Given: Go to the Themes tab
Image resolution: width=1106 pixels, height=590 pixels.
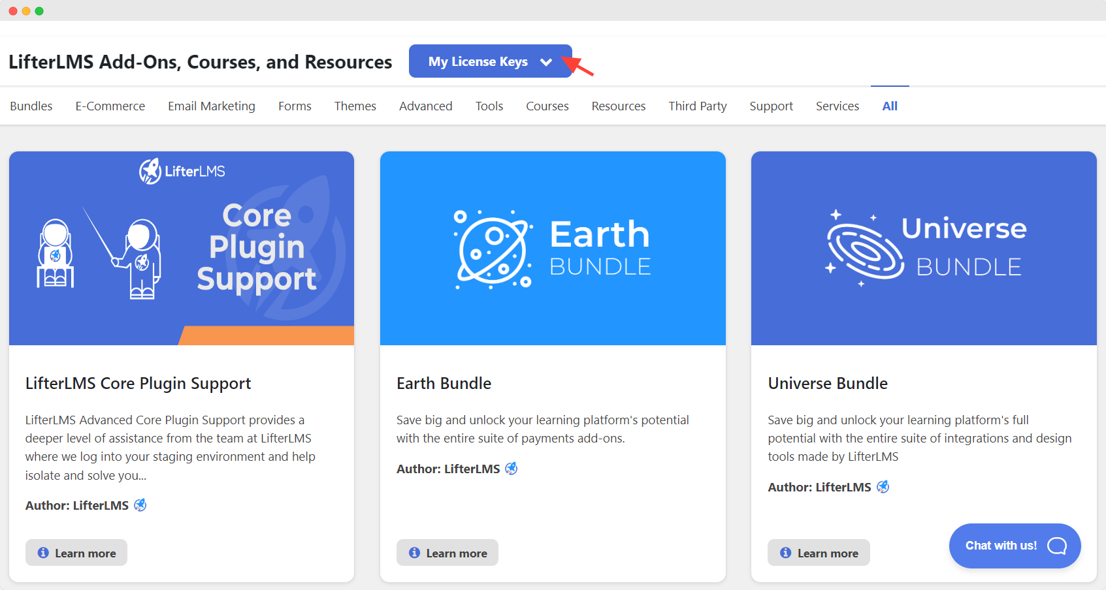Looking at the screenshot, I should [355, 106].
